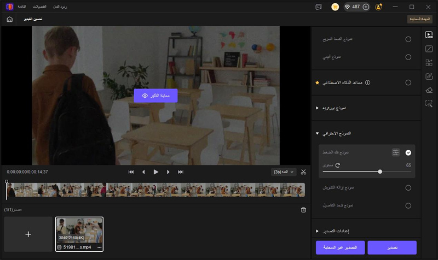
Task: Click the AI assistant info icon
Action: [367, 82]
